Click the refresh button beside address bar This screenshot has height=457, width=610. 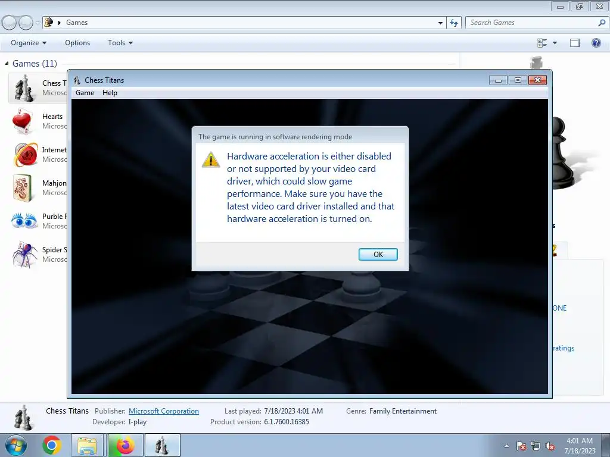coord(453,23)
